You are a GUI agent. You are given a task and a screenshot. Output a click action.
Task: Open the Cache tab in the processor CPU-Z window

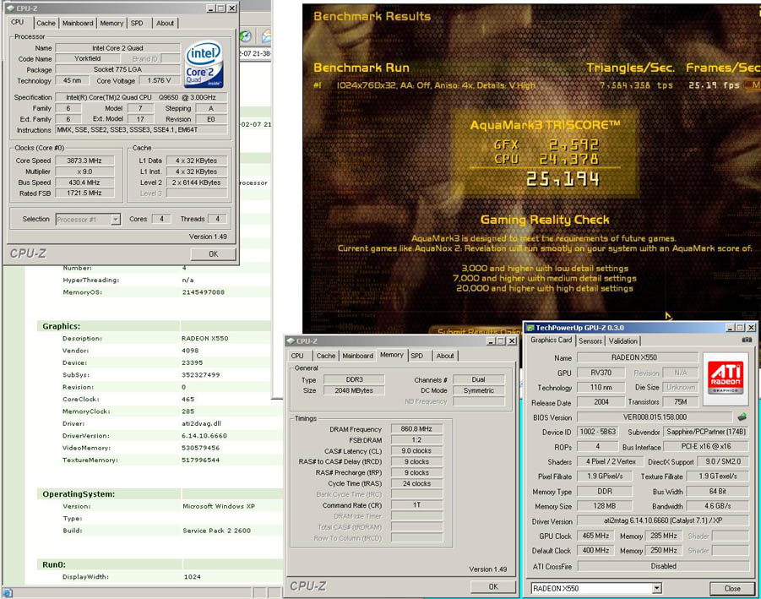click(46, 23)
